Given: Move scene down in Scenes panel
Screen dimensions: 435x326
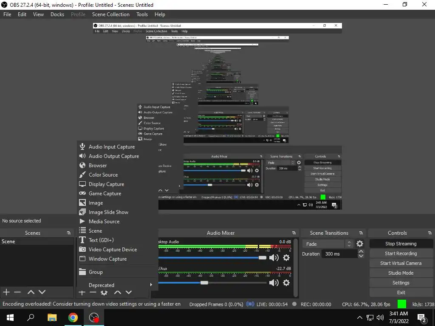Looking at the screenshot, I should (x=42, y=292).
